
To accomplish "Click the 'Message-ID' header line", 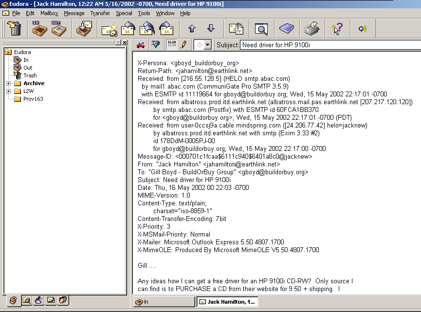I will coord(225,157).
